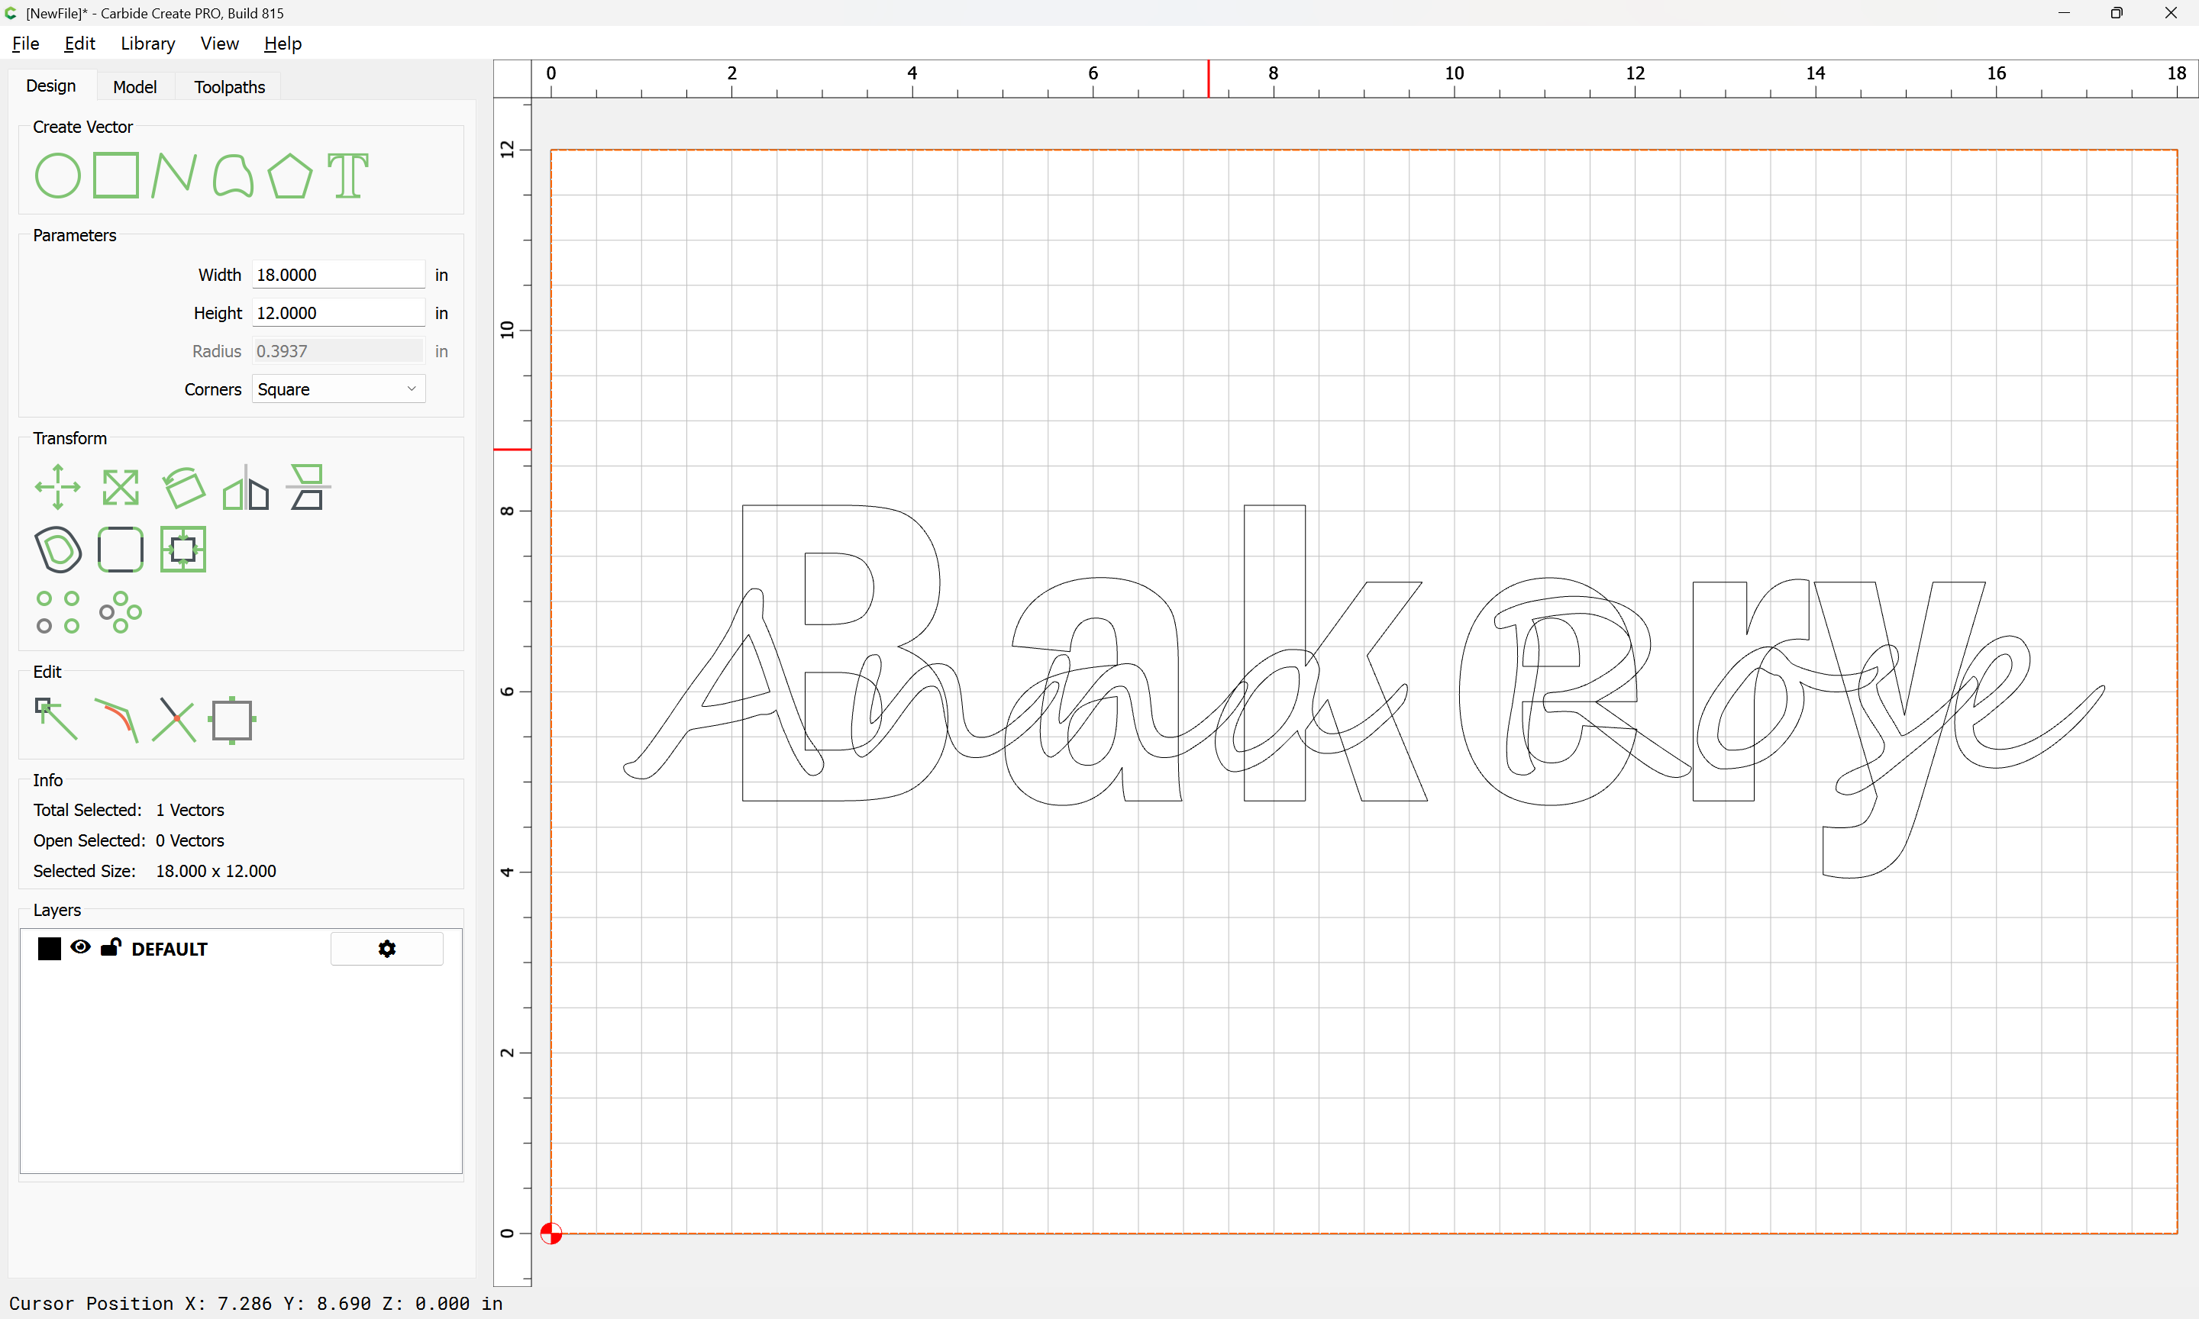Click 'Open Selected: 0 Vectors' text
Viewport: 2199px width, 1319px height.
(x=129, y=841)
